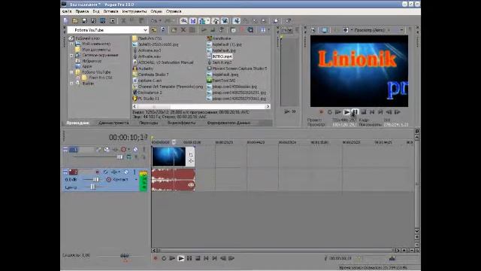Viewport: 481px width, 271px height.
Task: Create a new folder in Explorer toolbar
Action: click(174, 30)
